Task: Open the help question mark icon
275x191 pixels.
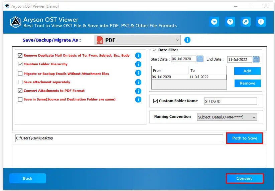Action: coord(230,22)
